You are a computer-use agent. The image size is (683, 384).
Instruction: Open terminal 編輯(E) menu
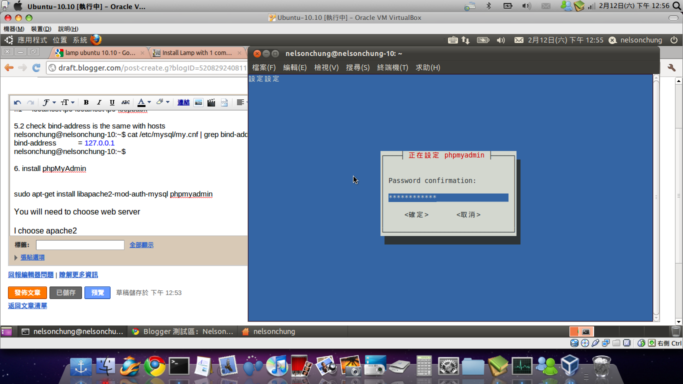click(x=295, y=67)
